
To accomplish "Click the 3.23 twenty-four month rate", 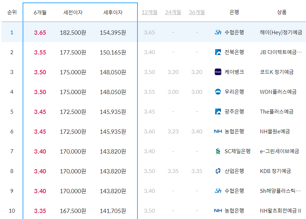I will point(173,131).
